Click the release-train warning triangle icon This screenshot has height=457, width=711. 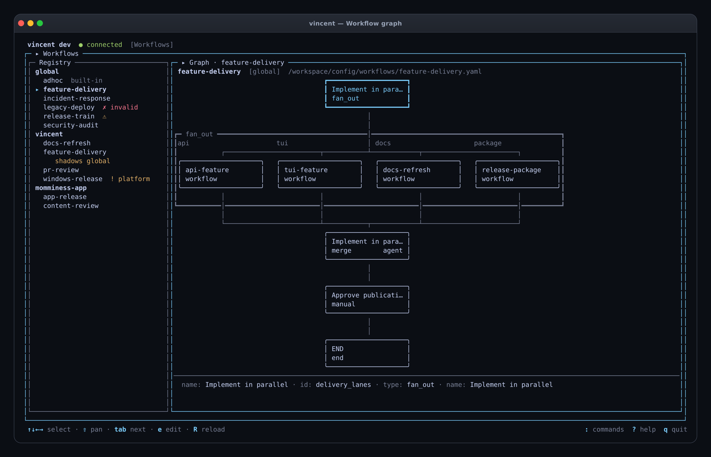[x=104, y=117]
